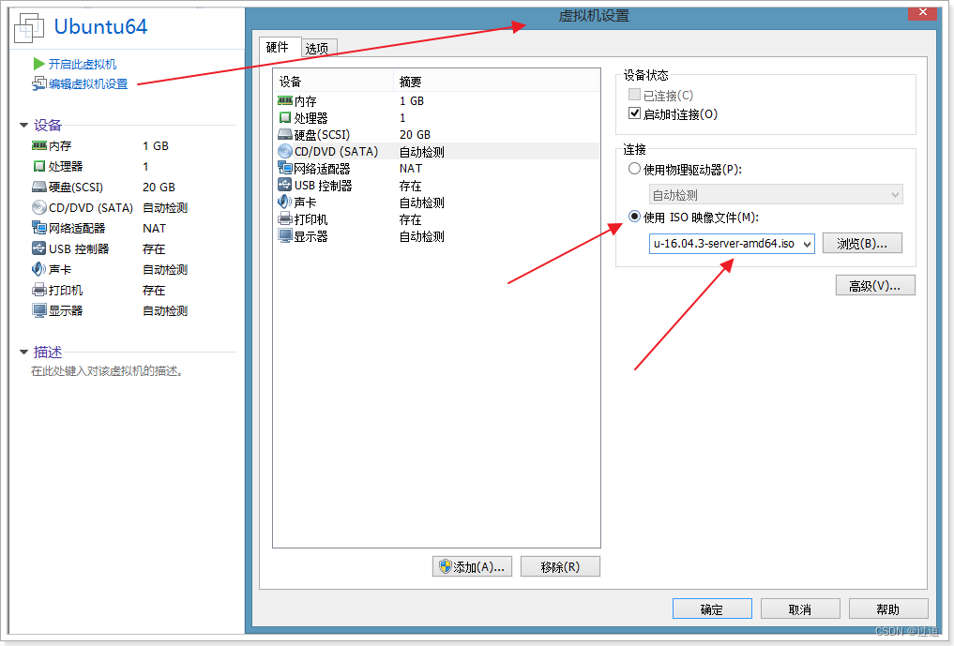Open the u-16.04.3-server-amd64.iso file dropdown
Image resolution: width=954 pixels, height=646 pixels.
(808, 243)
